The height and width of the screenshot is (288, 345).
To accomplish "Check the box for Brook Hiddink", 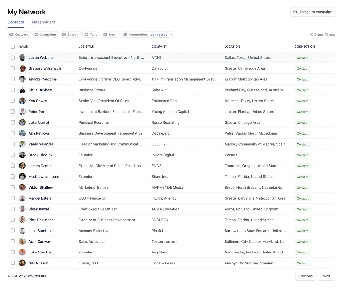I will (13, 155).
